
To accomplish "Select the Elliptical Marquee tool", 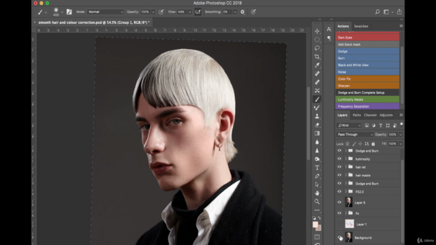I will [x=317, y=39].
